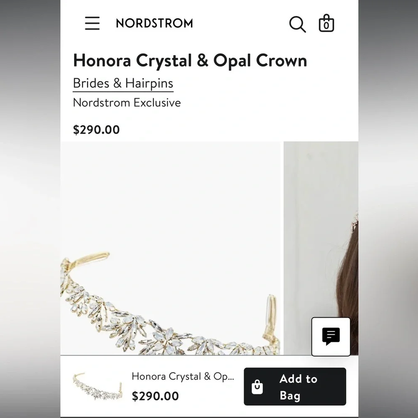The width and height of the screenshot is (418, 418).
Task: Open the hamburger navigation menu
Action: coord(92,24)
